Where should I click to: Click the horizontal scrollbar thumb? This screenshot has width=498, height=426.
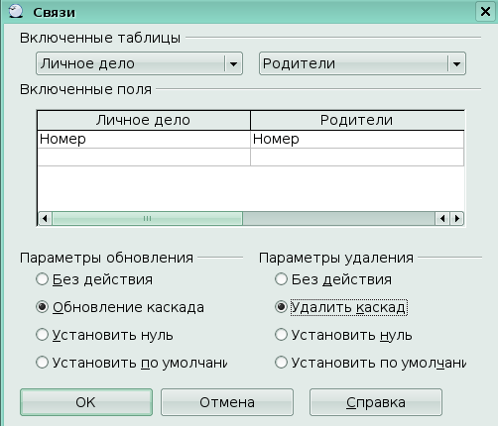pos(148,218)
